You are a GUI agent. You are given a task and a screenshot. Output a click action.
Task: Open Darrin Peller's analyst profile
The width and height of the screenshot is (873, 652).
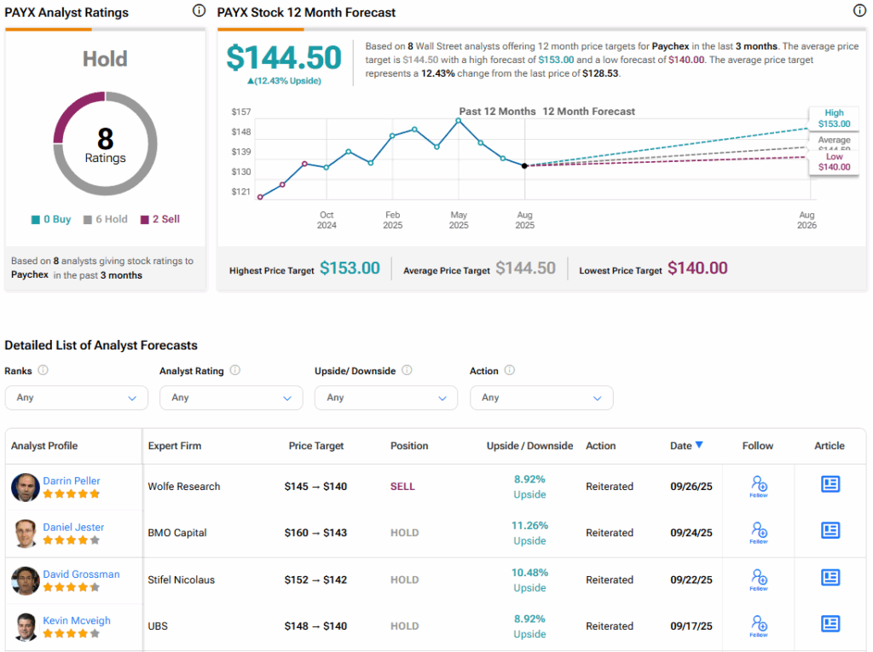(72, 481)
